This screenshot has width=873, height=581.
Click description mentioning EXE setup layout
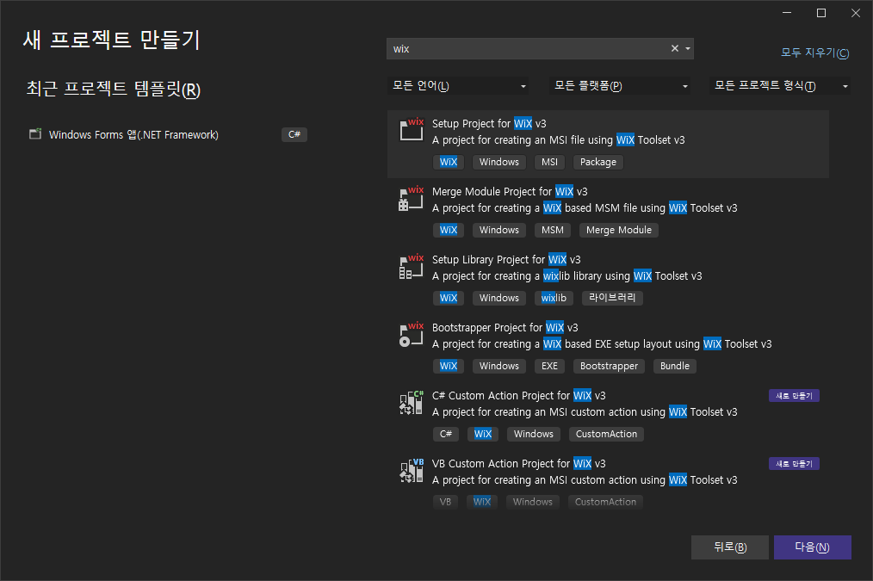tap(602, 344)
